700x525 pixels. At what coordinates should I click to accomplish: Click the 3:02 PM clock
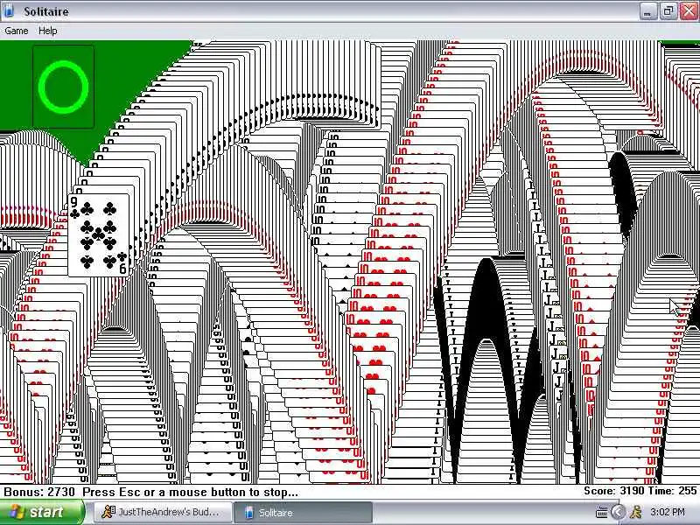(668, 512)
